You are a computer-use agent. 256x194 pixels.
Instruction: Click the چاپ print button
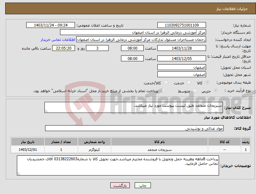tap(143, 185)
